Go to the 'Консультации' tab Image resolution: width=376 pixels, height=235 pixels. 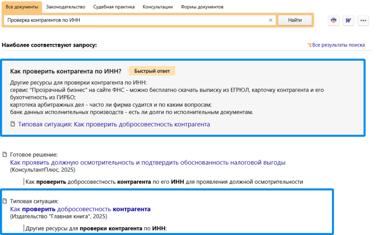[158, 7]
